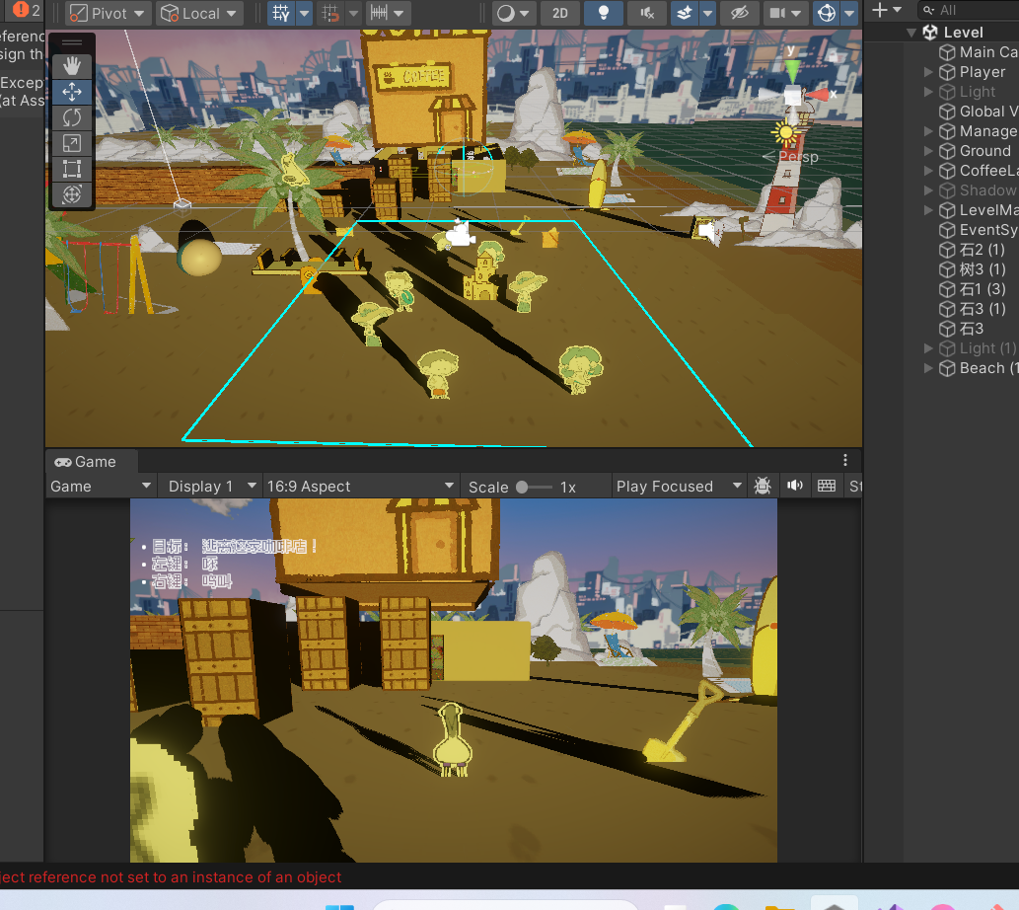Click the Hierarchy search field

tap(972, 10)
